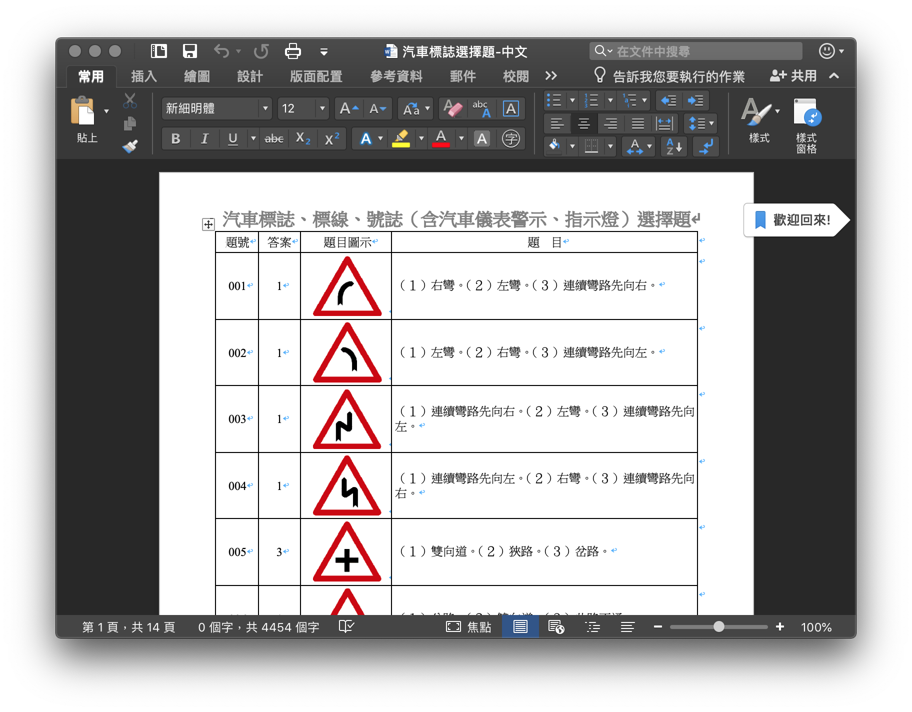Toggle strikethrough formatting
912x712 pixels.
[x=274, y=138]
